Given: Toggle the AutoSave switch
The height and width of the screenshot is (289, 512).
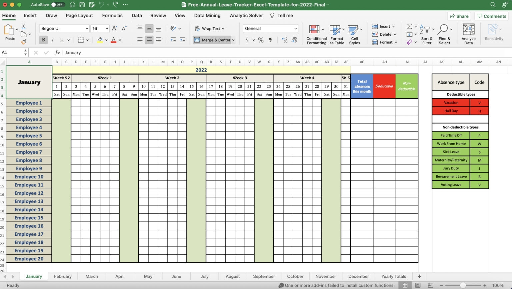Looking at the screenshot, I should click(x=56, y=5).
